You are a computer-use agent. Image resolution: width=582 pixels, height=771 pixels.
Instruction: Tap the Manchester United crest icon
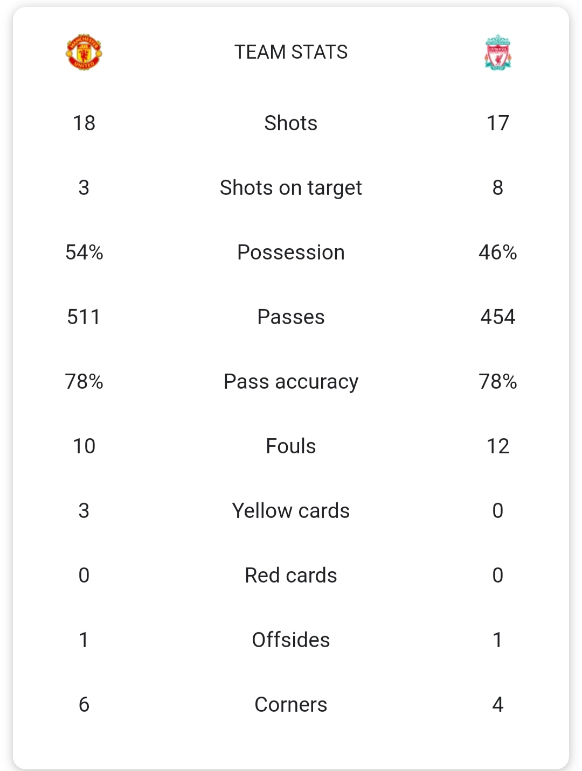(x=84, y=52)
